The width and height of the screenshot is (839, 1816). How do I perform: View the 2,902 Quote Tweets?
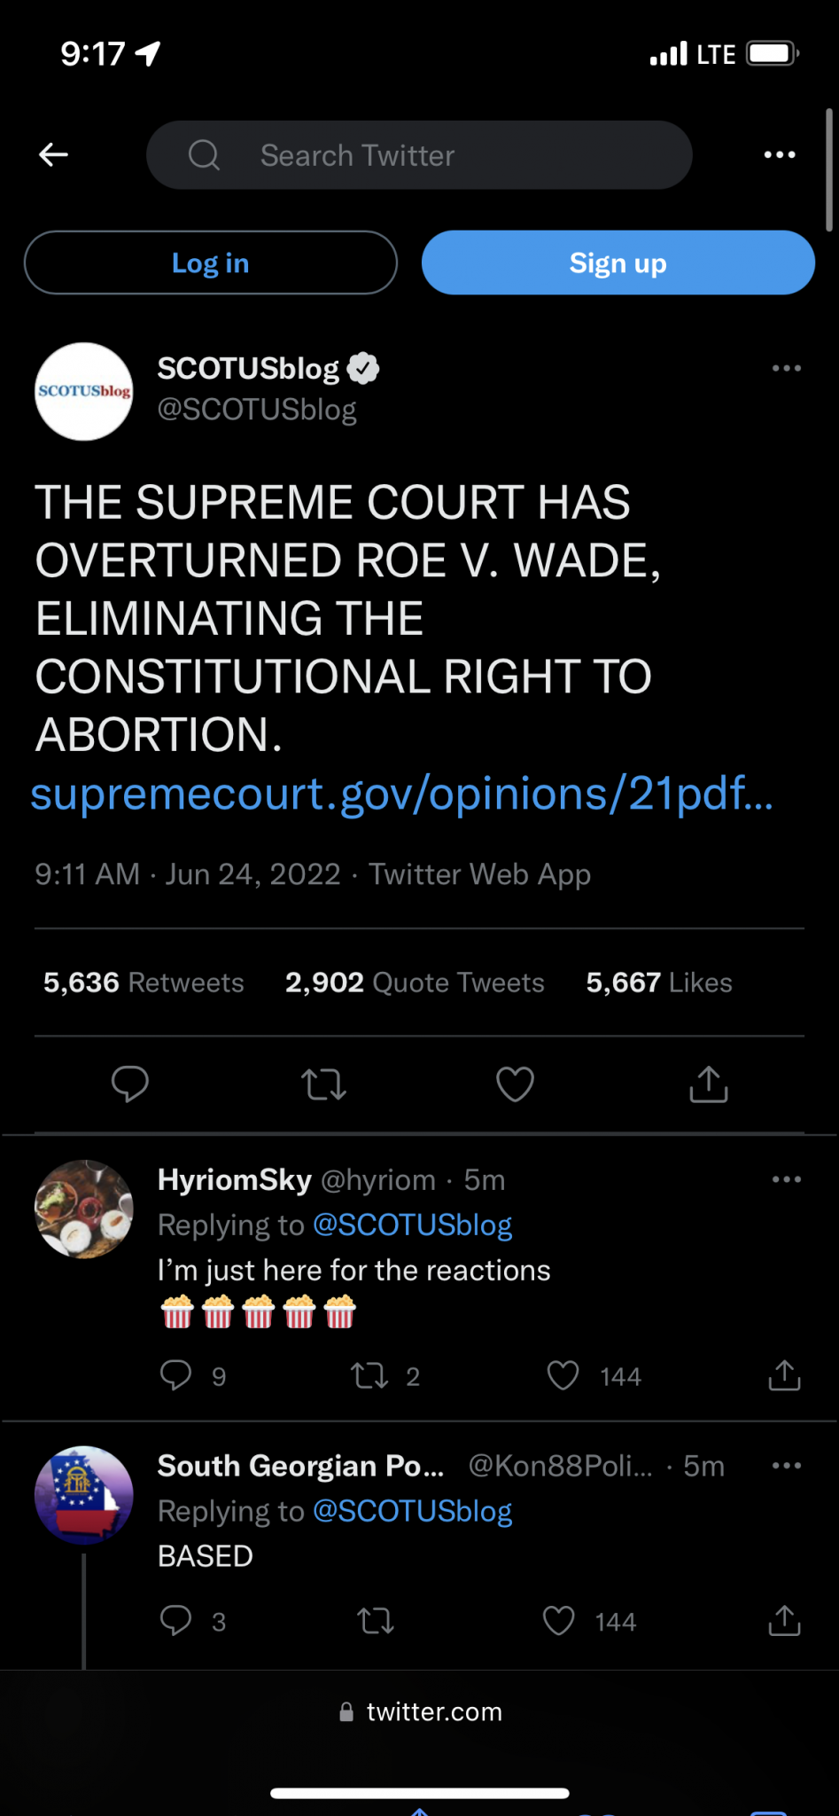(415, 982)
